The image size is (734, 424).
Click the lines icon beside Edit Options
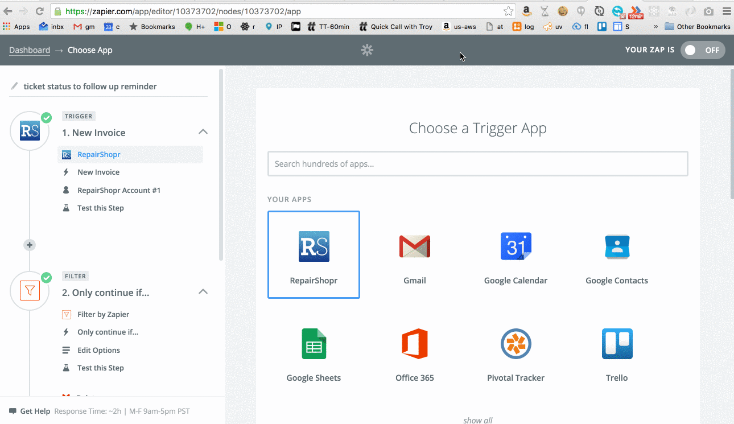point(66,350)
